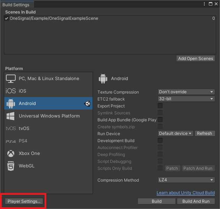Select the PS4 platform row
The height and width of the screenshot is (209, 220).
click(x=48, y=141)
